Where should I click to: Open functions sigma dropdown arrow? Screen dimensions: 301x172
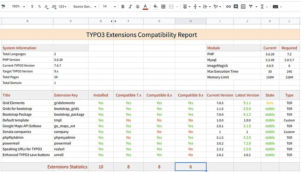pos(267,7)
